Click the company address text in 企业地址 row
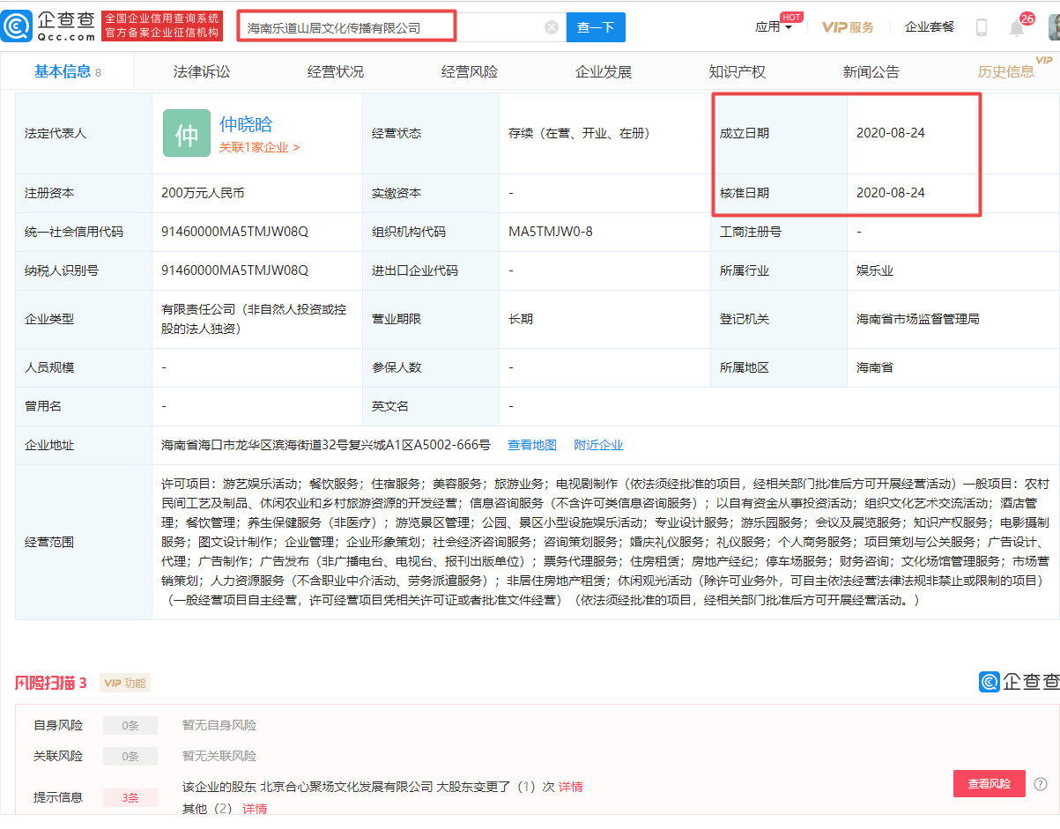1060x829 pixels. (x=326, y=446)
